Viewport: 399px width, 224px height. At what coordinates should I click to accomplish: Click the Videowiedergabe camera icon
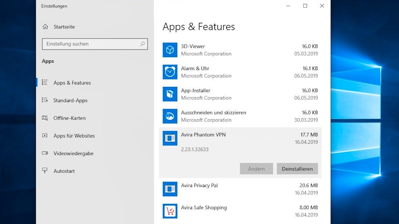pos(45,153)
